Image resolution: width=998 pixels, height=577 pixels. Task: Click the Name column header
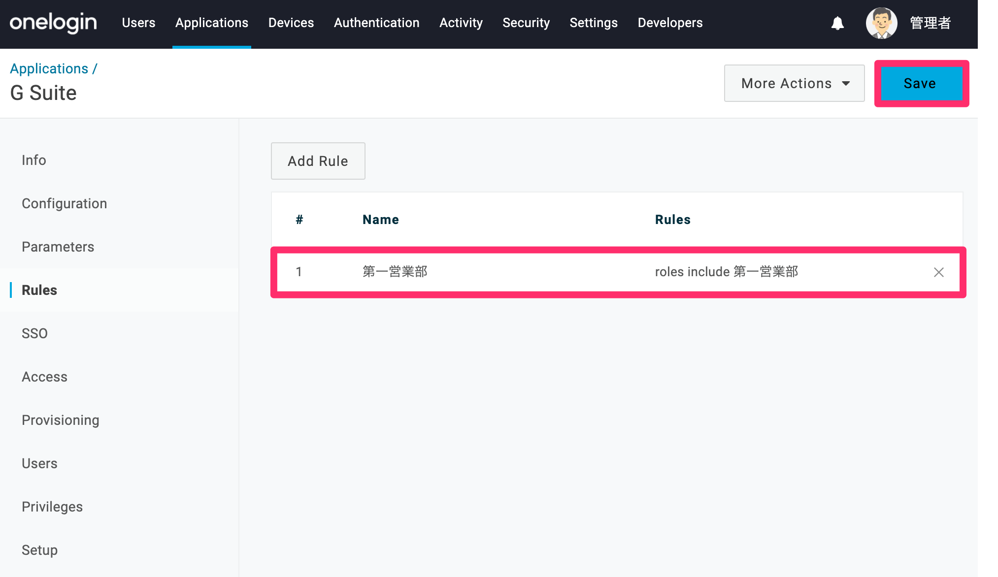coord(381,220)
